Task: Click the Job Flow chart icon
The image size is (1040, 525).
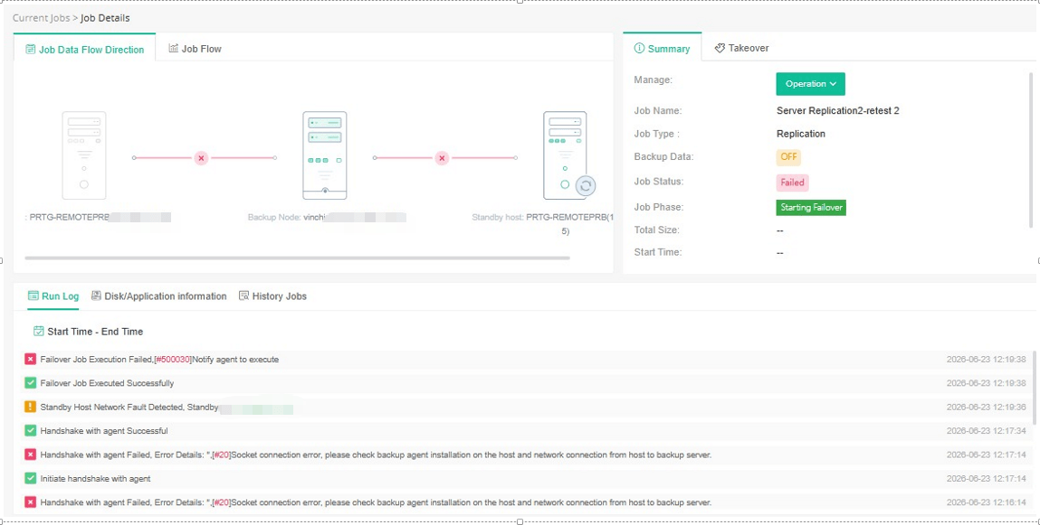Action: click(x=173, y=48)
